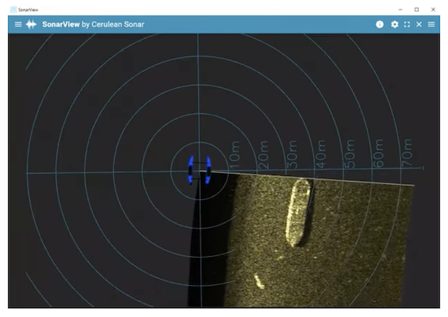Maximize the SonarView window

pyautogui.click(x=416, y=8)
